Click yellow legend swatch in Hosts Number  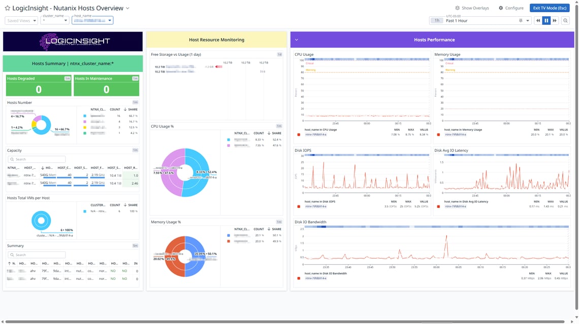(84, 128)
